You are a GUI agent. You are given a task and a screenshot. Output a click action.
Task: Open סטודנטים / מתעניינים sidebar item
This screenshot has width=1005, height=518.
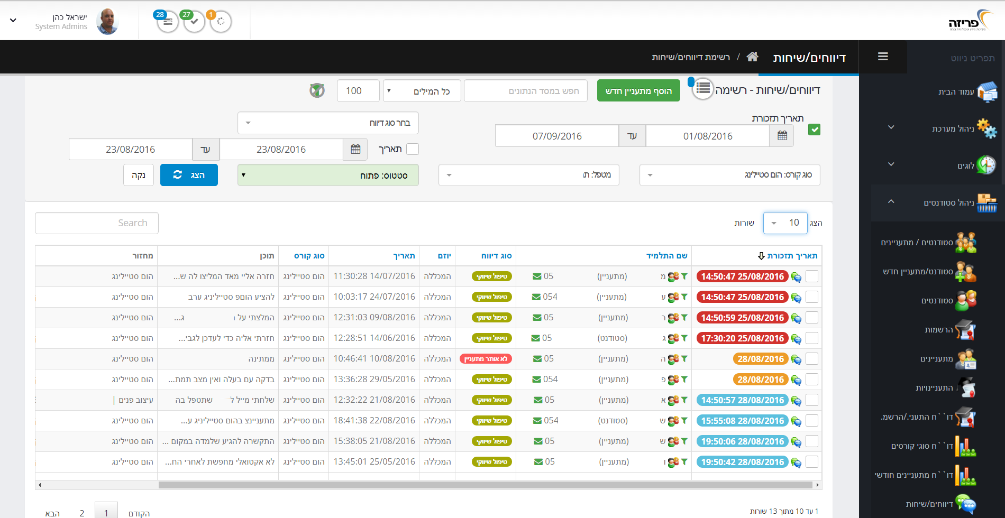(x=929, y=243)
